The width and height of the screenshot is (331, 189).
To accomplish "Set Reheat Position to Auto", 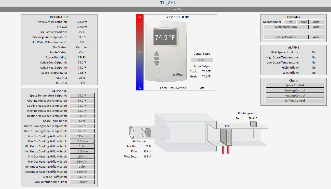I will 316,37.
